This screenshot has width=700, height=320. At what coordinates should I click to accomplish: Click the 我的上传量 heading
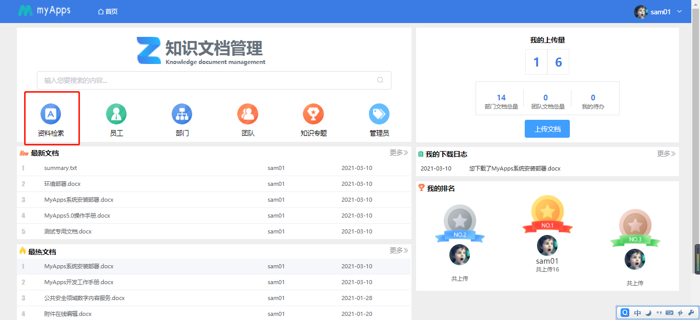[547, 40]
